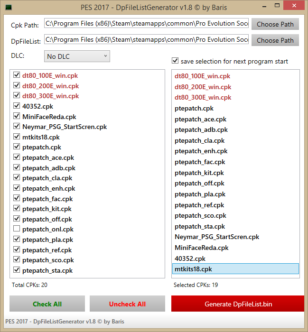
Task: Minimize the DpFileListGenerator window
Action: tap(264, 7)
